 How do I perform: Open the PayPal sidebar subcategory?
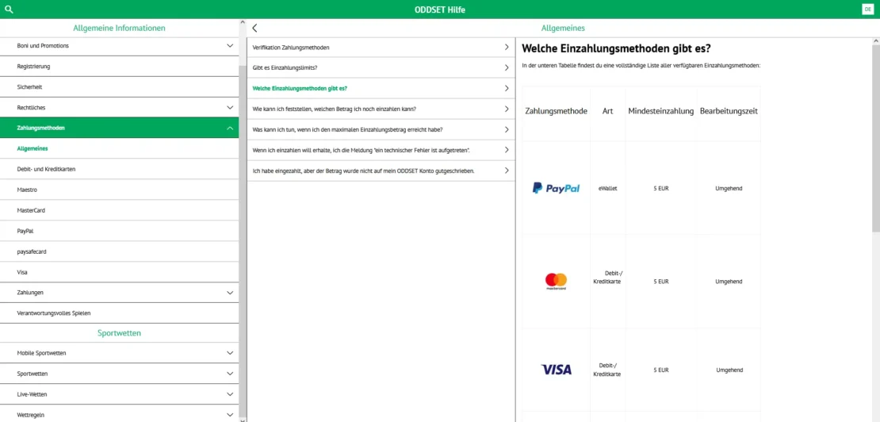119,231
